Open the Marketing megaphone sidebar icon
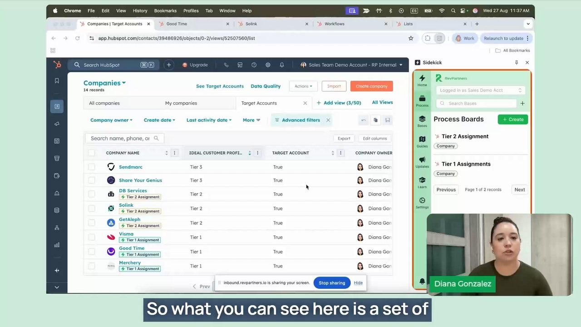The image size is (581, 327). click(57, 124)
